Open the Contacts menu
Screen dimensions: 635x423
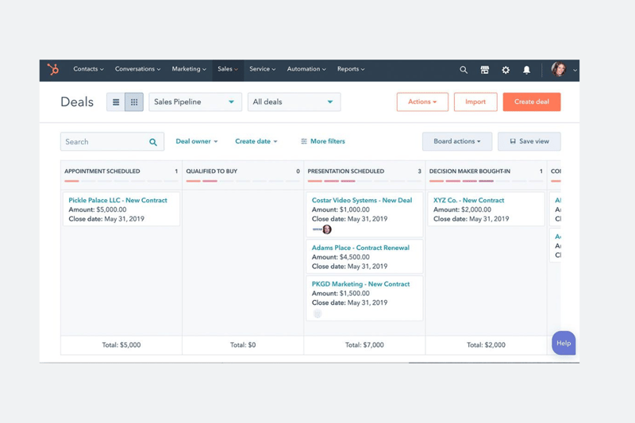[x=88, y=69]
